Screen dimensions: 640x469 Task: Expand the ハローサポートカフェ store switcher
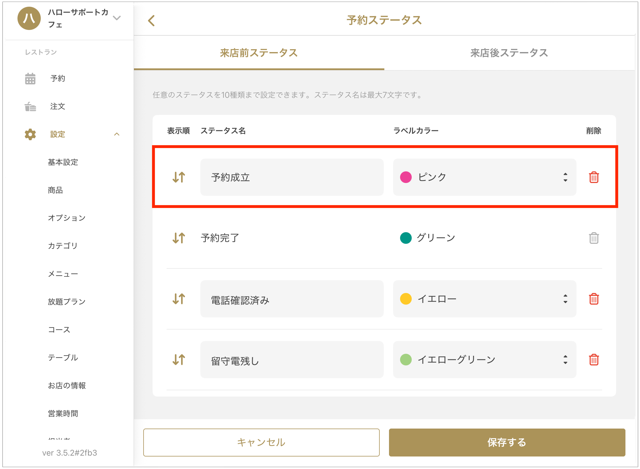pyautogui.click(x=117, y=18)
